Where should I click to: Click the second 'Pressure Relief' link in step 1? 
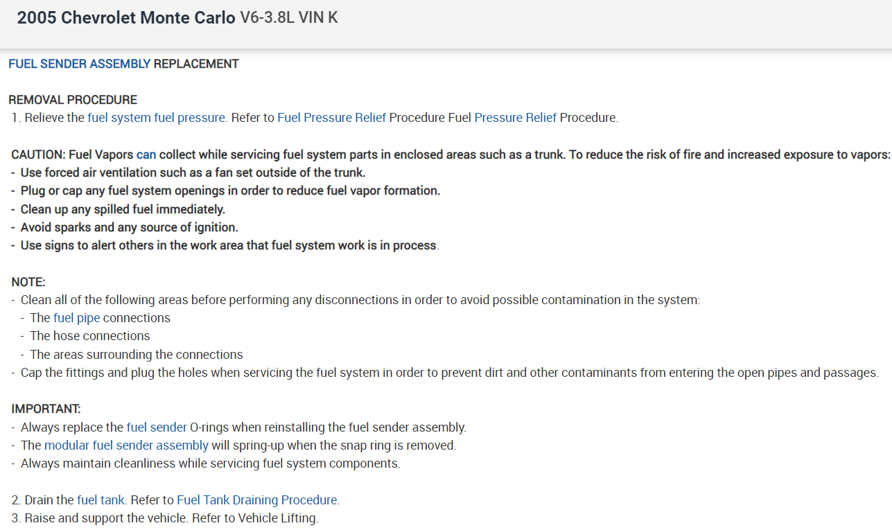click(x=515, y=118)
